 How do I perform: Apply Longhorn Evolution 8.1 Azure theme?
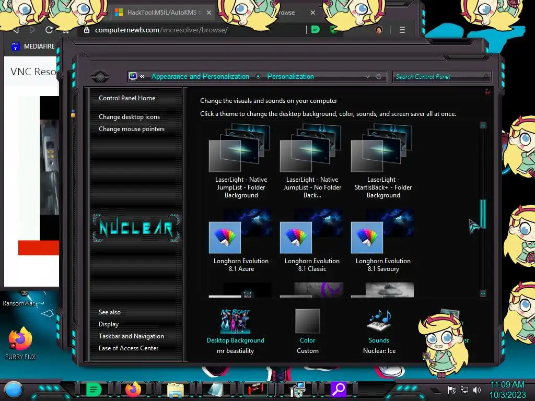coord(241,241)
